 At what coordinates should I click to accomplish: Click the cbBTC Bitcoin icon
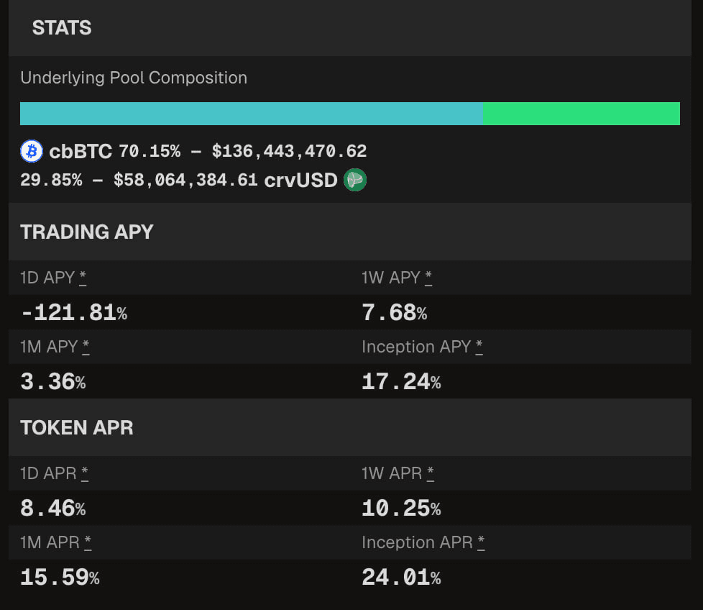coord(32,151)
